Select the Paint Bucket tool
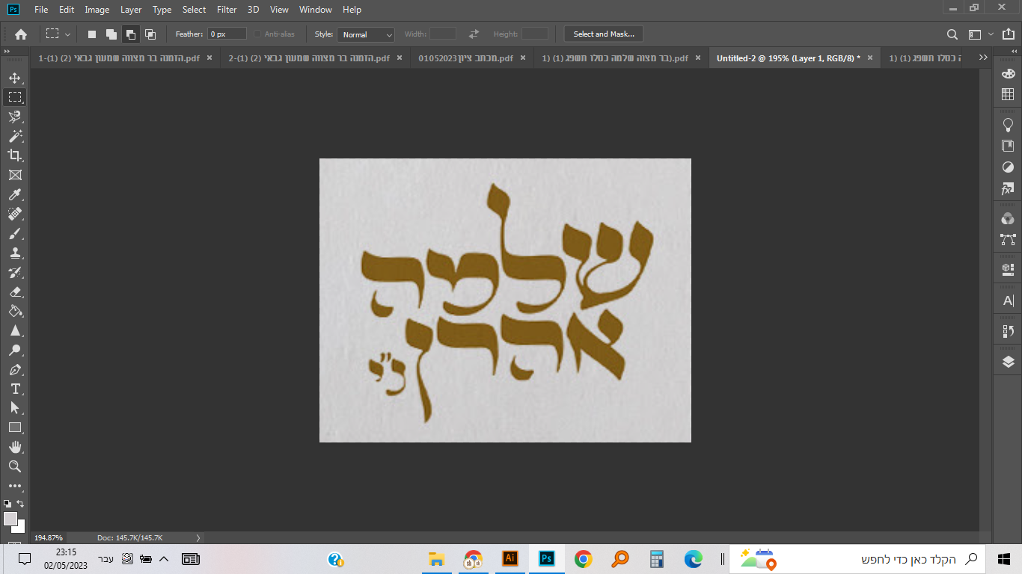 click(x=15, y=311)
